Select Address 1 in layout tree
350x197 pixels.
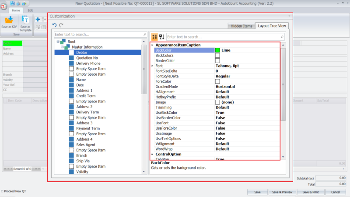point(84,91)
